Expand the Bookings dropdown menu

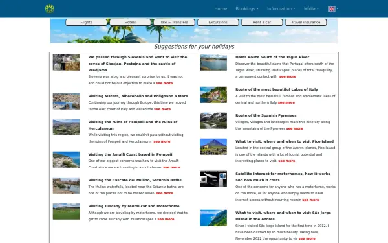pyautogui.click(x=247, y=8)
